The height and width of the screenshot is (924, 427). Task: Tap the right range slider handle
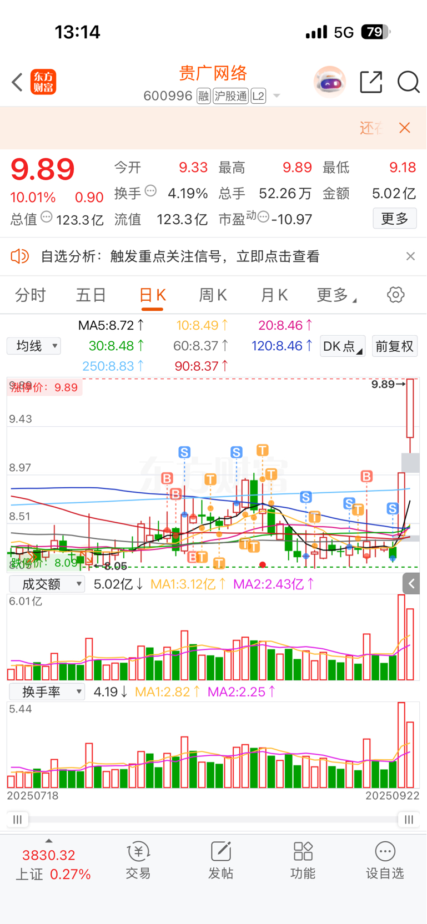(x=409, y=820)
